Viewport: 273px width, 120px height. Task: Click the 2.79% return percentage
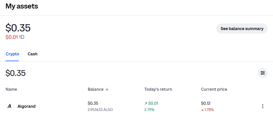coord(149,110)
